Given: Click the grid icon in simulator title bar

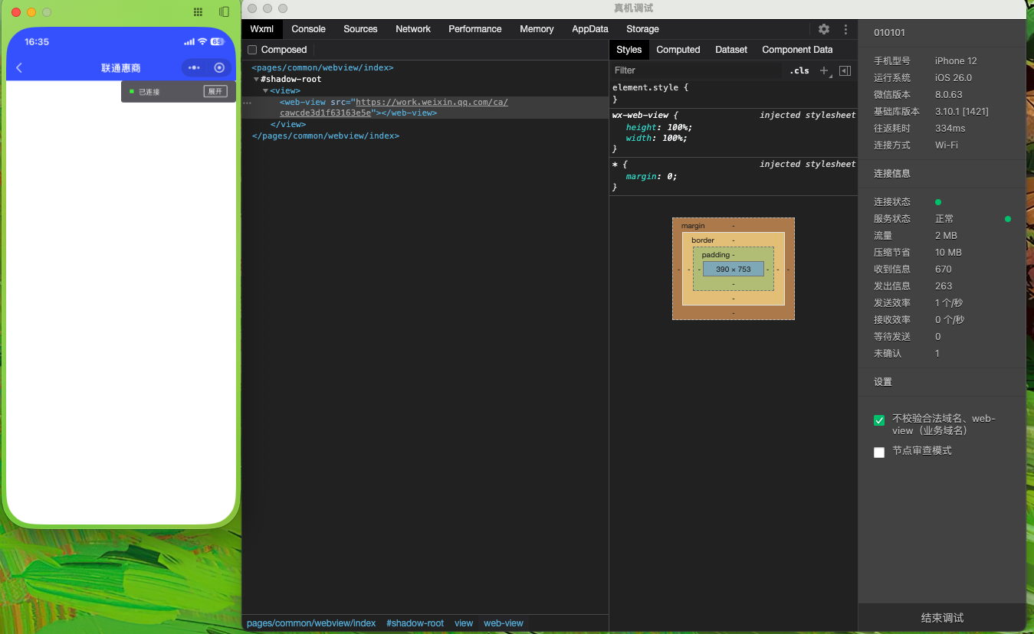Looking at the screenshot, I should 198,12.
